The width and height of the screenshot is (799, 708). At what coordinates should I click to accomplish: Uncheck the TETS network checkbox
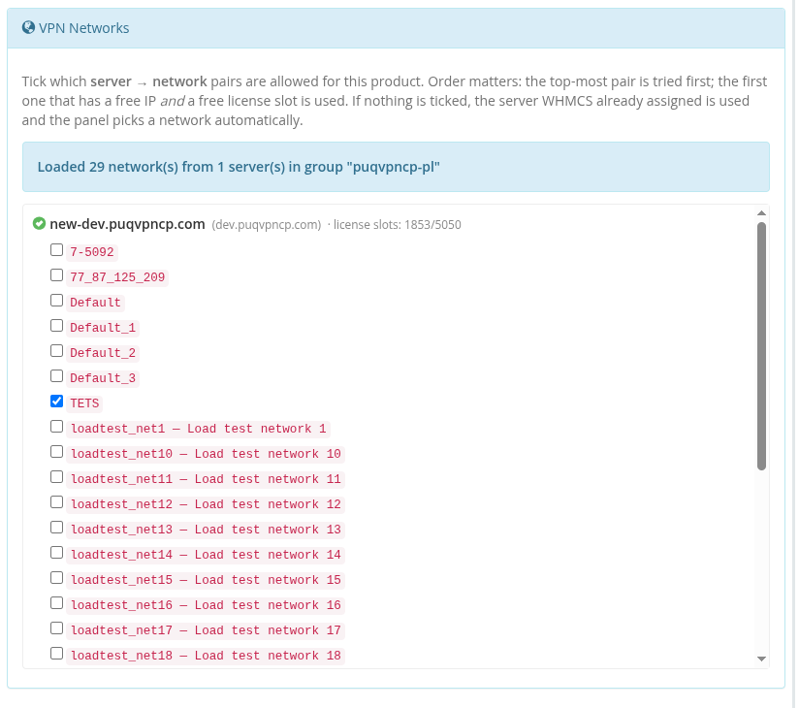pyautogui.click(x=57, y=402)
